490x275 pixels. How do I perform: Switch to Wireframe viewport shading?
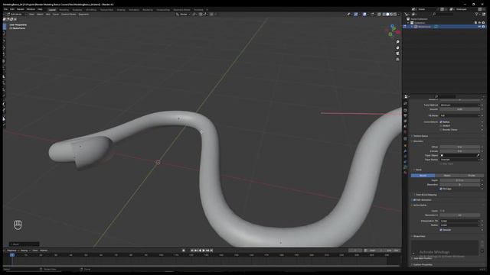point(384,15)
